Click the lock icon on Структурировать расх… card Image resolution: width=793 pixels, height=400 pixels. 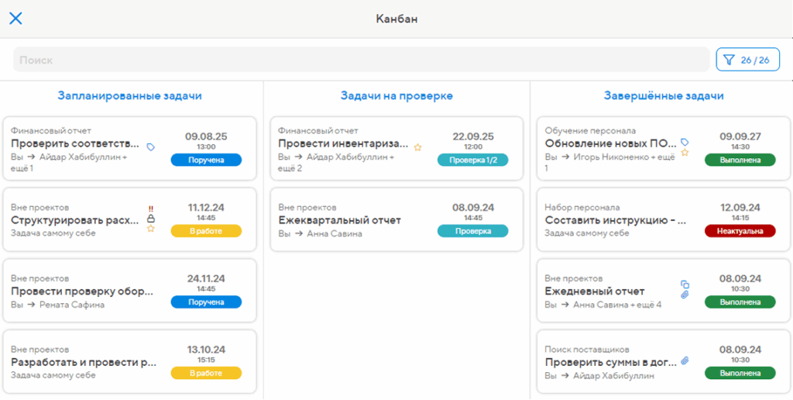[x=150, y=219]
